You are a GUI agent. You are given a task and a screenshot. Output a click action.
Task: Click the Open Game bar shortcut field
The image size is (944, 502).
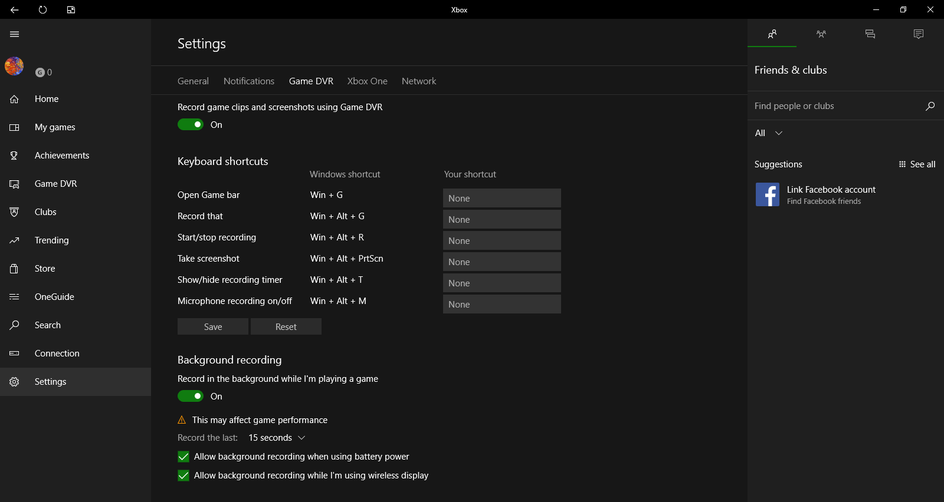[x=502, y=198]
